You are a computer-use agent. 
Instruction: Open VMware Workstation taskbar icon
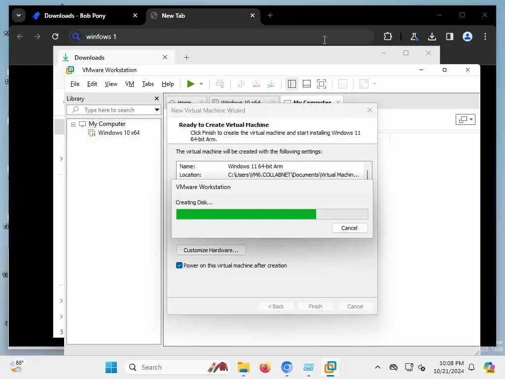click(x=330, y=367)
